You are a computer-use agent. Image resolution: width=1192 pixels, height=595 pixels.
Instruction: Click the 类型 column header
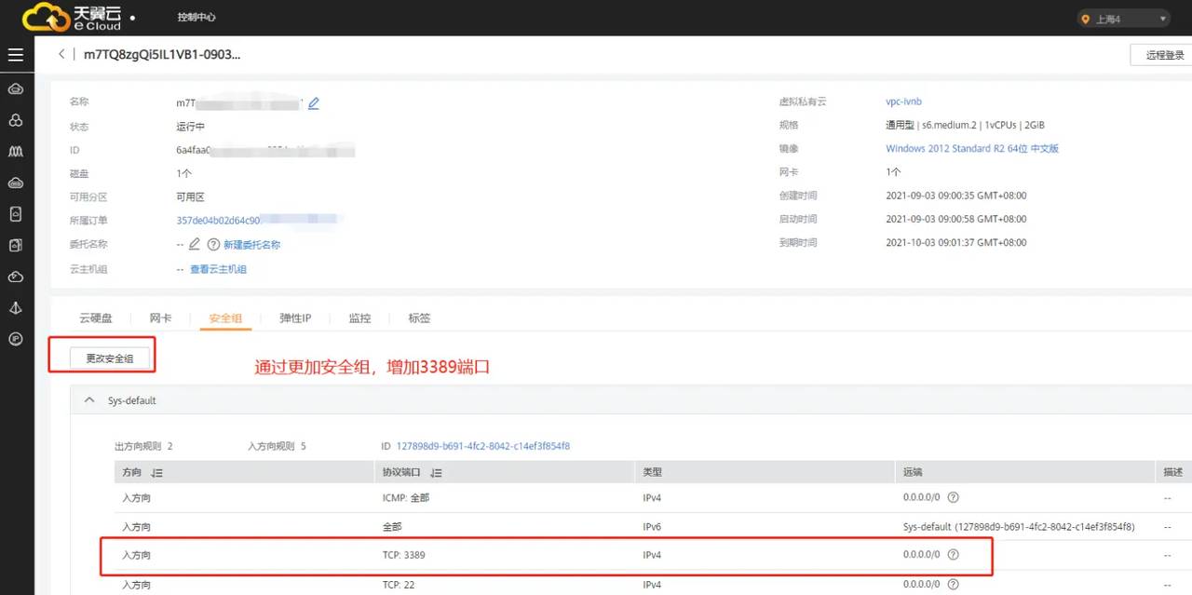point(652,472)
